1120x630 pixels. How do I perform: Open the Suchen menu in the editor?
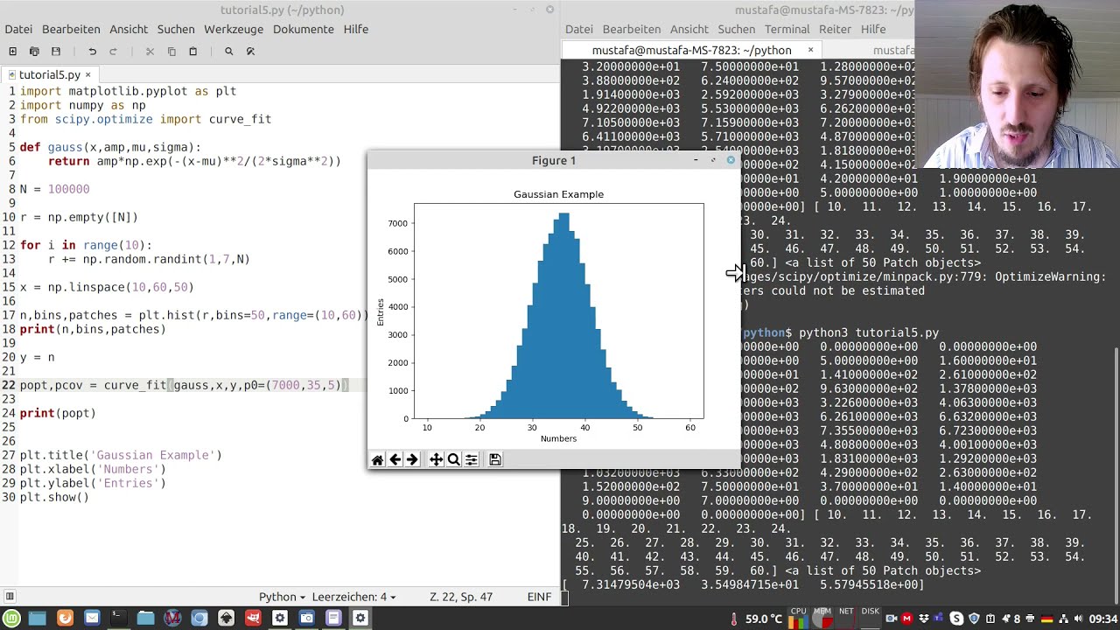click(176, 29)
